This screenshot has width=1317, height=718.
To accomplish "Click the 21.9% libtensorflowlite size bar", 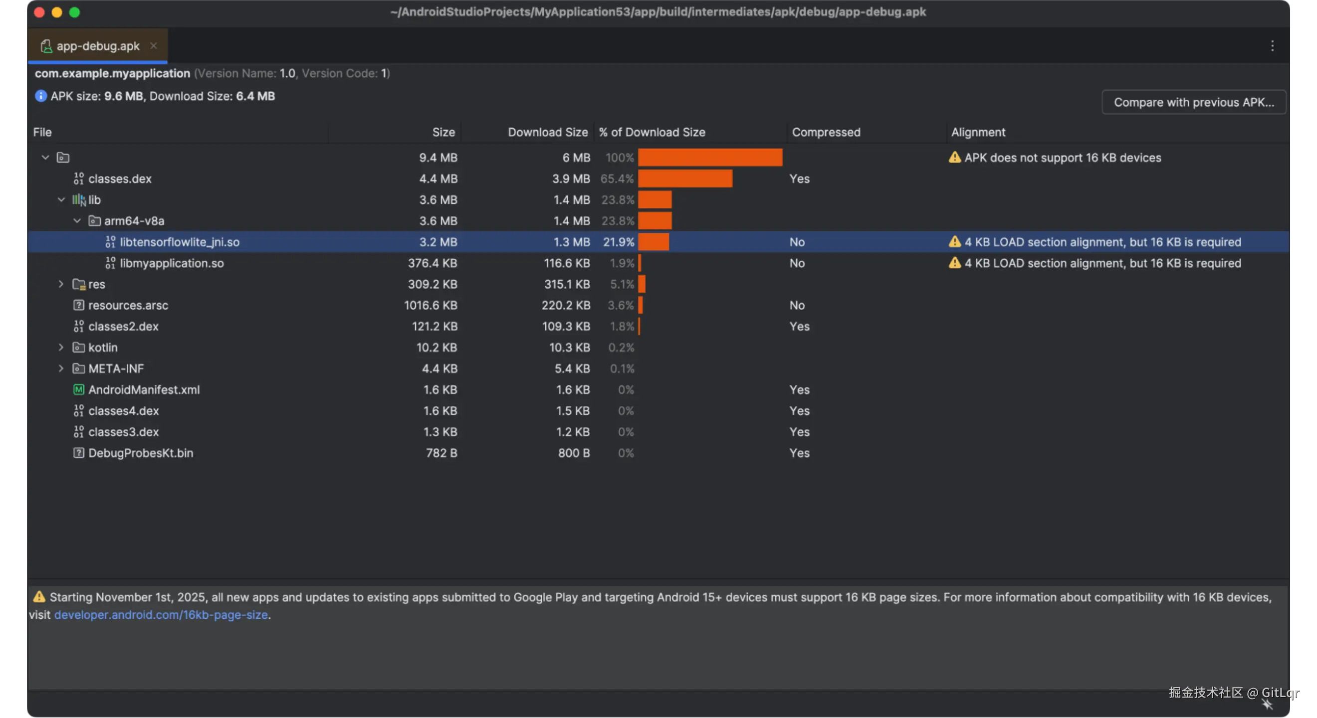I will click(654, 242).
